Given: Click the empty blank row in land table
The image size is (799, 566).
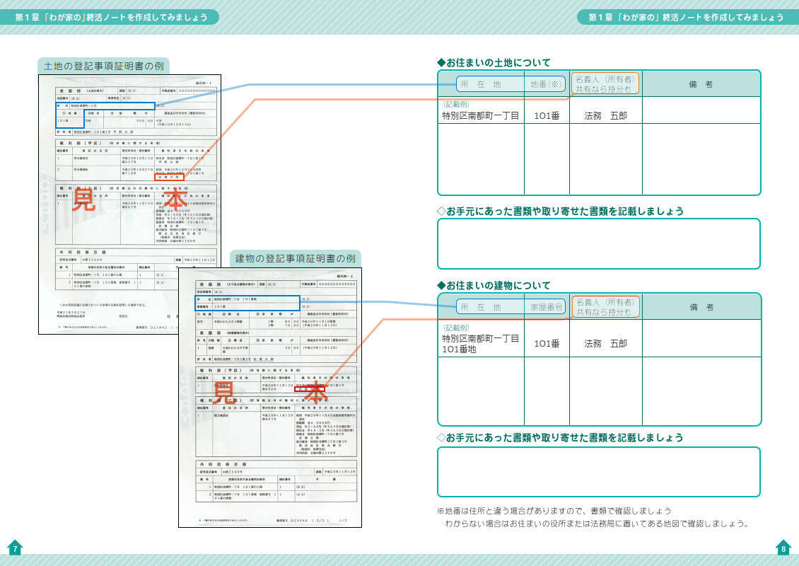Looking at the screenshot, I should (x=599, y=159).
